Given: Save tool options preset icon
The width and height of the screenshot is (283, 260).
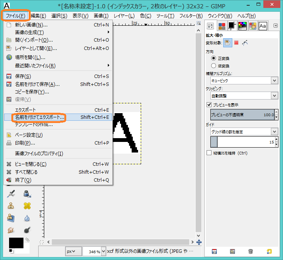Looking at the screenshot, I should pos(214,252).
